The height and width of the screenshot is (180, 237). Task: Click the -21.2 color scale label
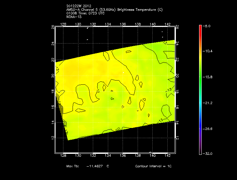click(x=208, y=103)
